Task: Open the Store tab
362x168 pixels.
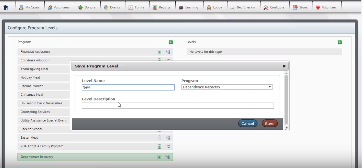Action: click(300, 7)
